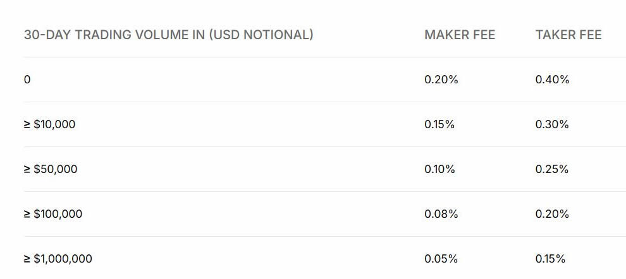This screenshot has height=279, width=626.
Task: Click the ≥ symbol before $1,000,000
Action: [x=27, y=259]
